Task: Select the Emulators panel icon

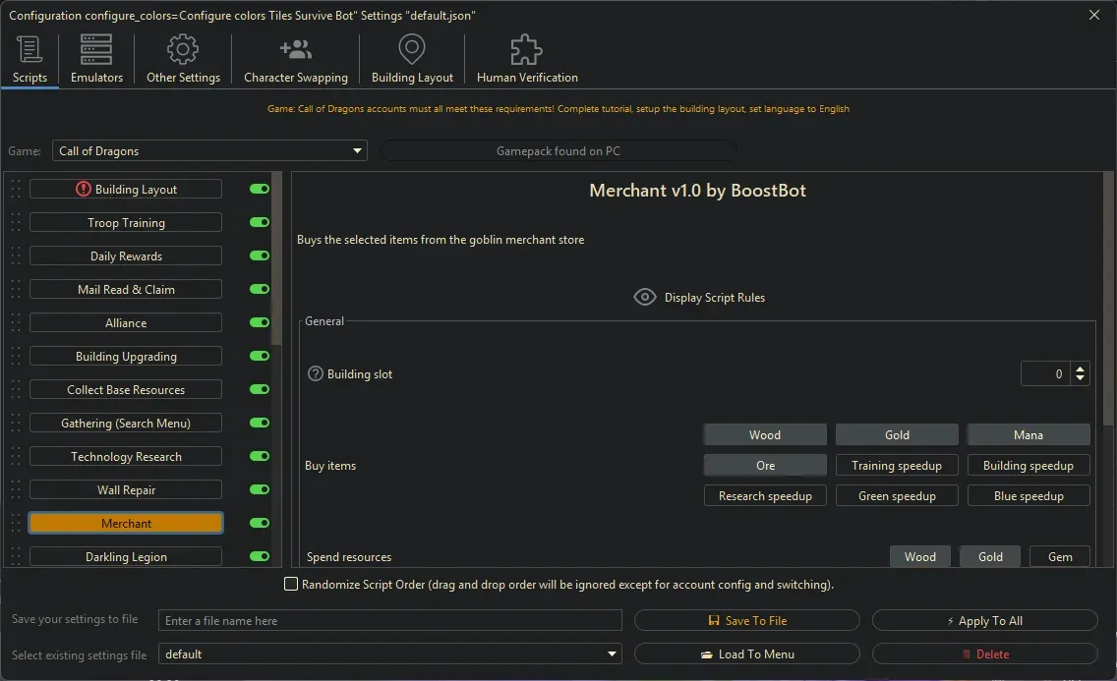Action: pyautogui.click(x=94, y=48)
